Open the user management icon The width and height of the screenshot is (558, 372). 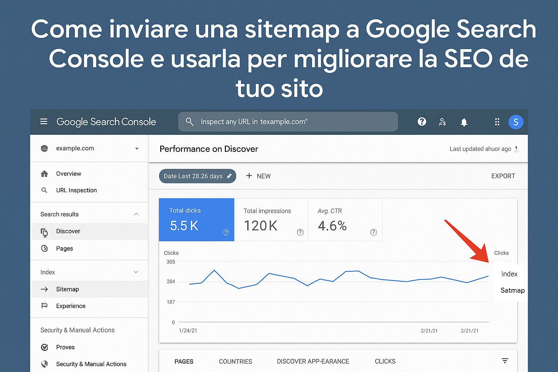click(442, 122)
